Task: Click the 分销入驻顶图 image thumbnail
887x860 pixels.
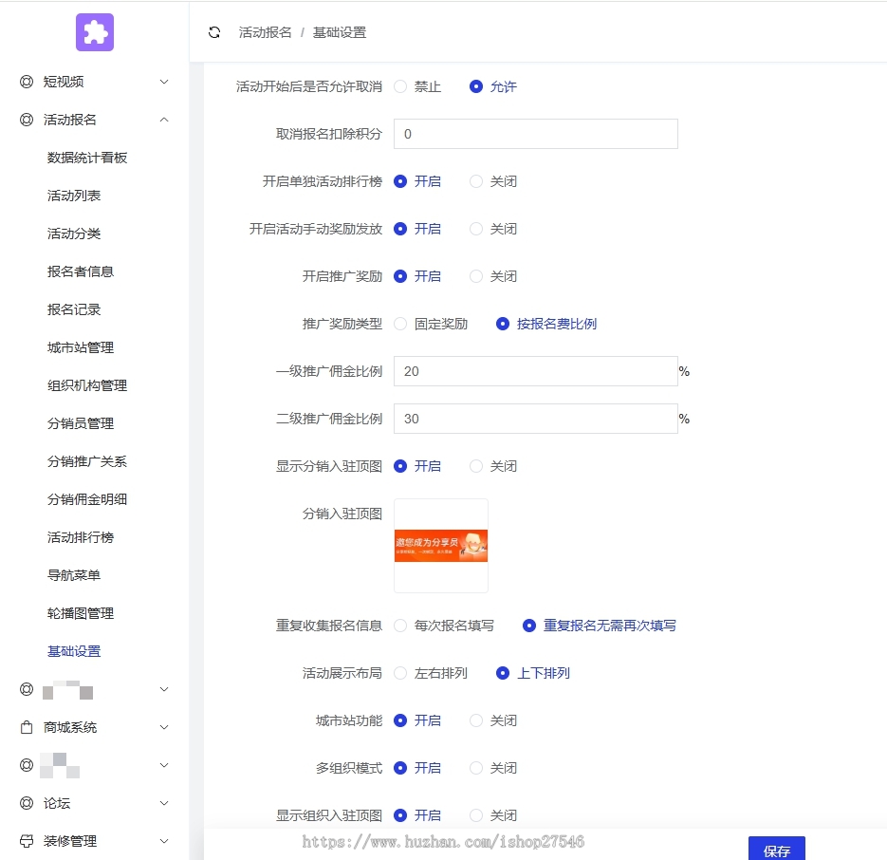Action: click(440, 546)
